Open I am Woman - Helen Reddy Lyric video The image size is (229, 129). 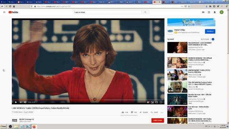177,111
